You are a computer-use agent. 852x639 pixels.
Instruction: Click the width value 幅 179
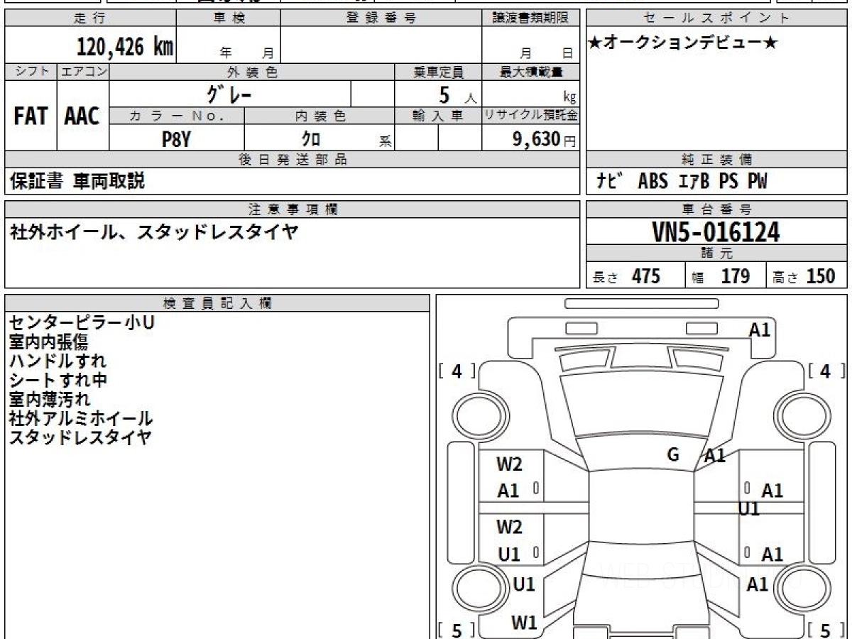[x=721, y=276]
